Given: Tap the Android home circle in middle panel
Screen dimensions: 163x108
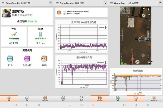Looking at the screenshot, I should click(x=81, y=105).
